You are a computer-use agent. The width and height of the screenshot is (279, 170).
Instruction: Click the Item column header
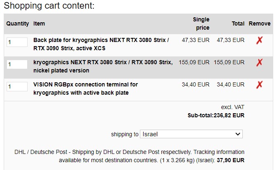[x=39, y=24]
